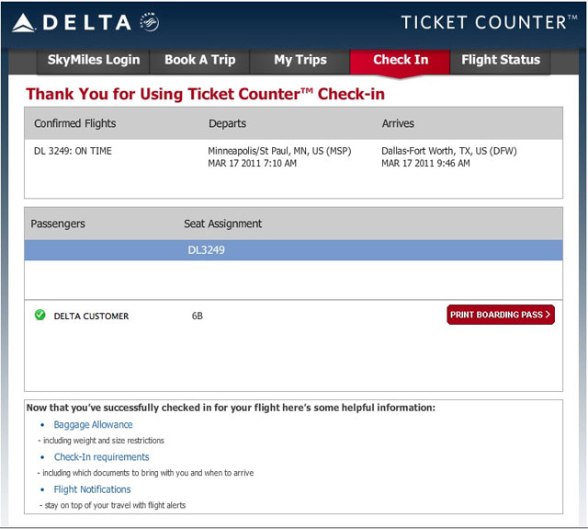Click seat assignment 6B
Image resolution: width=588 pixels, height=529 pixels.
pyautogui.click(x=198, y=316)
